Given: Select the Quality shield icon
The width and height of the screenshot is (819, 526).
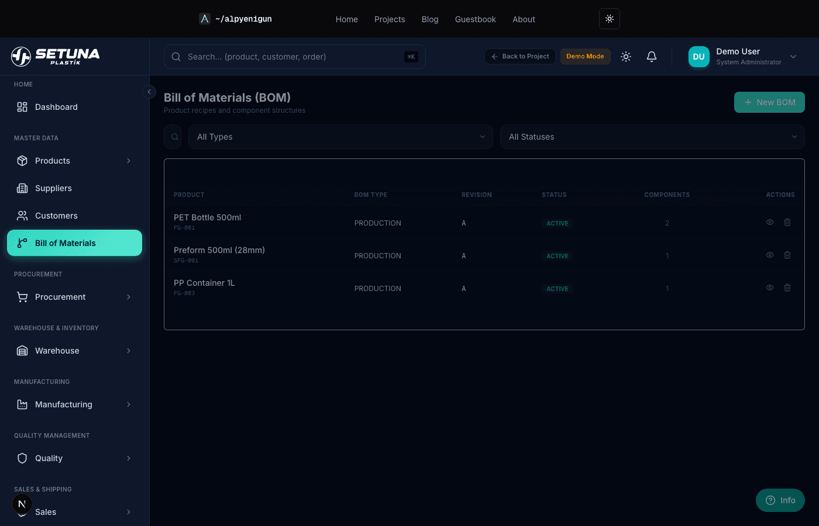Looking at the screenshot, I should coord(22,458).
